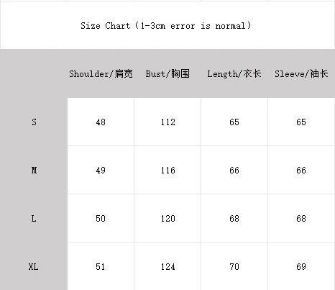The width and height of the screenshot is (335, 290).
Task: Click the M size row label
Action: (x=34, y=170)
